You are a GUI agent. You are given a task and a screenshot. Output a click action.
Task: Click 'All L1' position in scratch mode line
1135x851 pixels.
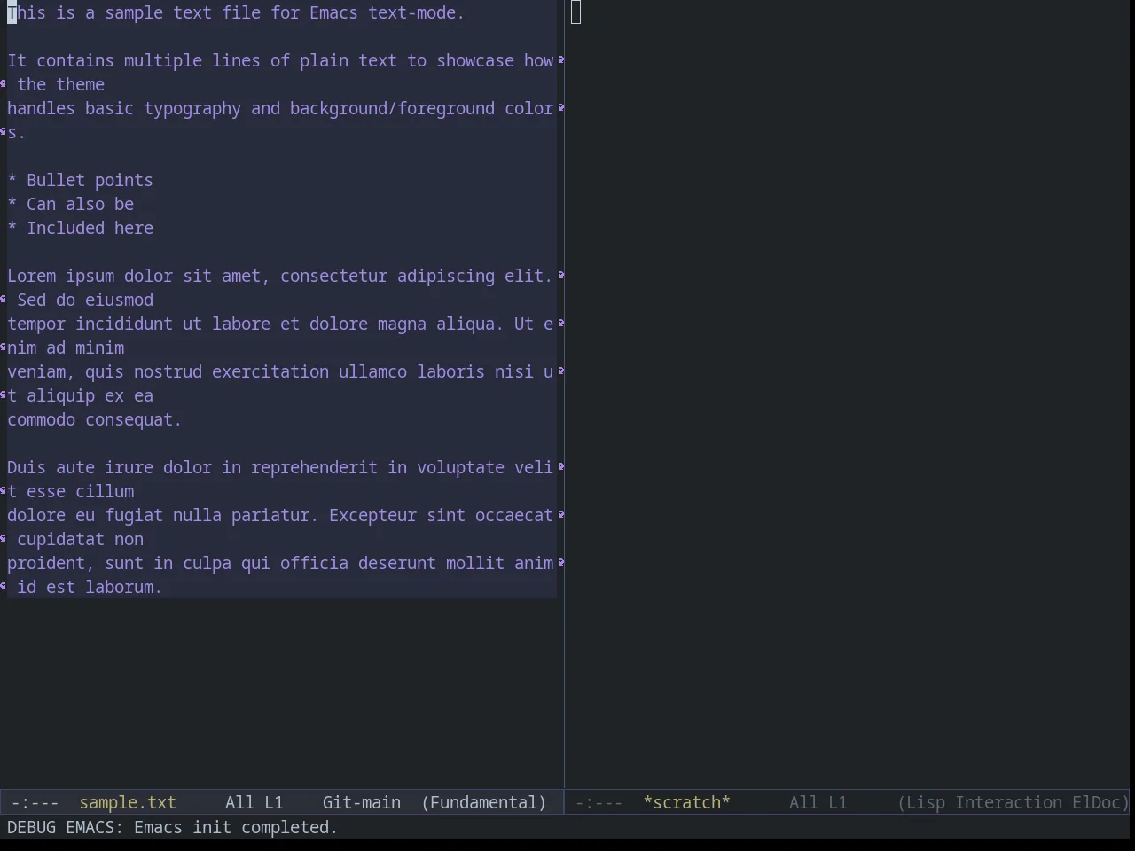click(818, 802)
